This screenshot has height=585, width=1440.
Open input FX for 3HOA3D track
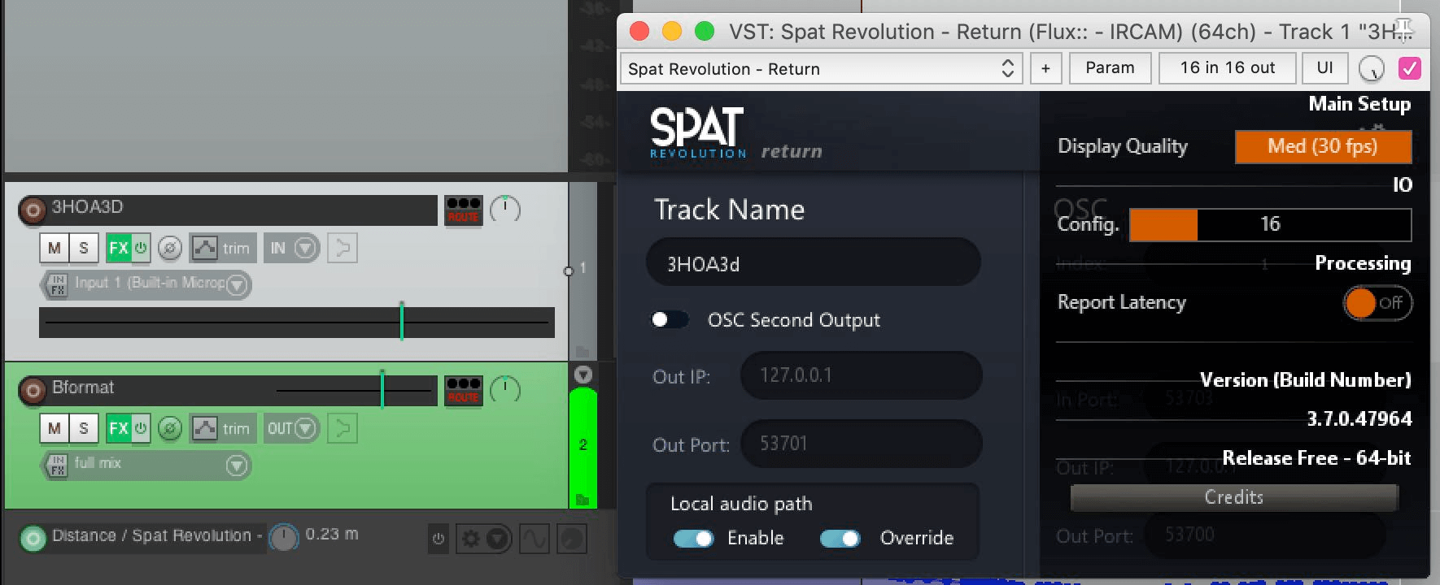(x=57, y=284)
